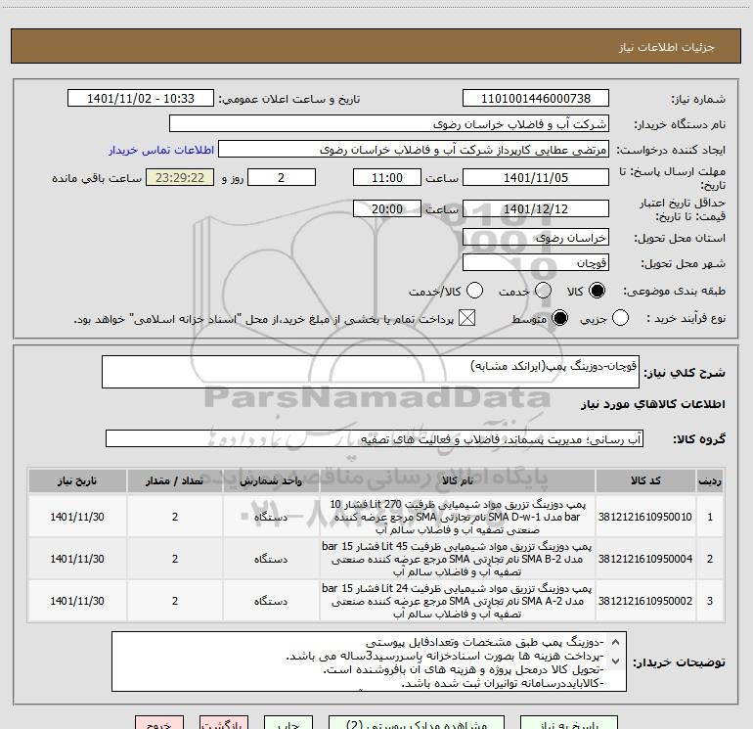Click the price validity date 1401/12/12
The width and height of the screenshot is (753, 729).
click(x=536, y=209)
